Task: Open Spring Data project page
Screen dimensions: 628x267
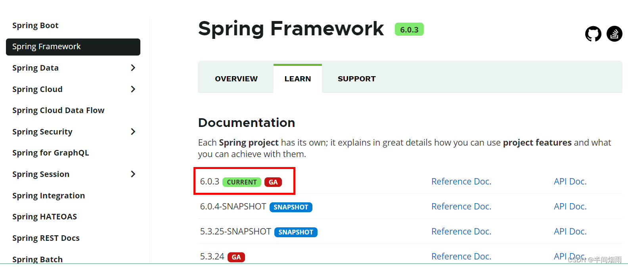Action: [x=35, y=68]
